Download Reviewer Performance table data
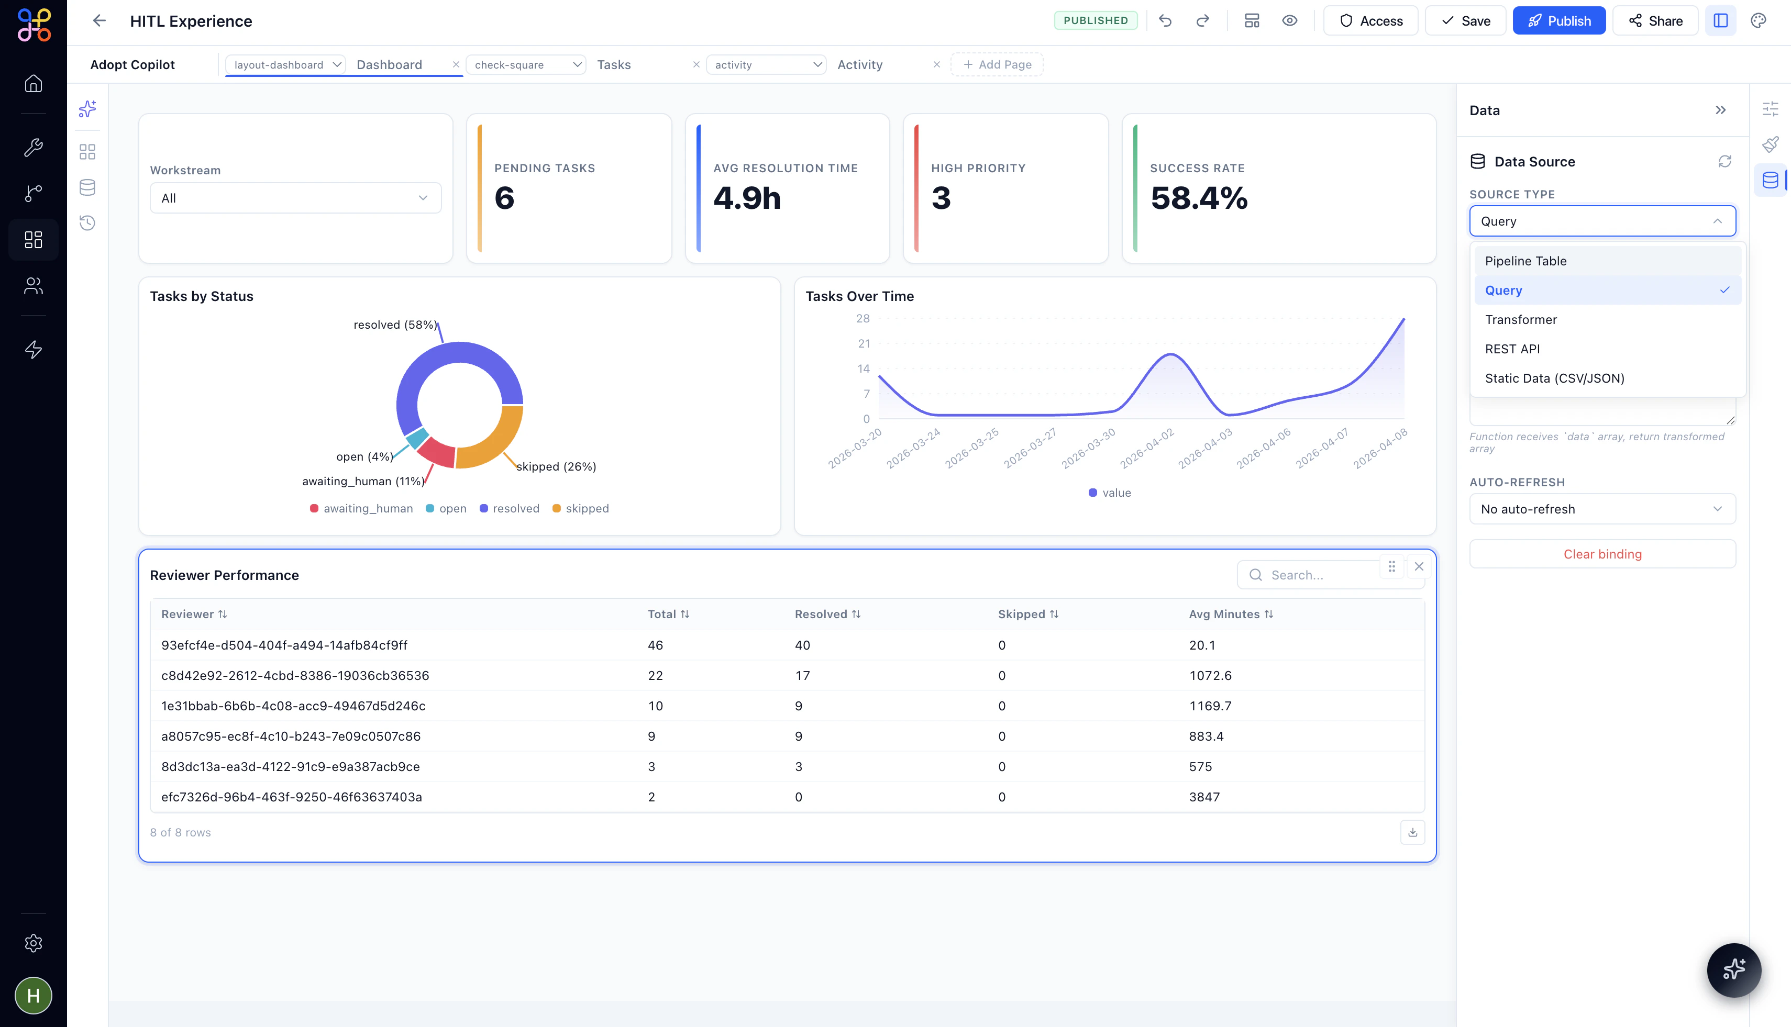Viewport: 1791px width, 1027px height. [1412, 832]
